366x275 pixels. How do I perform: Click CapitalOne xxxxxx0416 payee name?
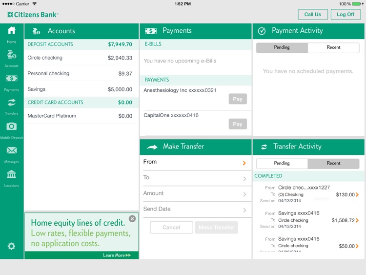(171, 115)
